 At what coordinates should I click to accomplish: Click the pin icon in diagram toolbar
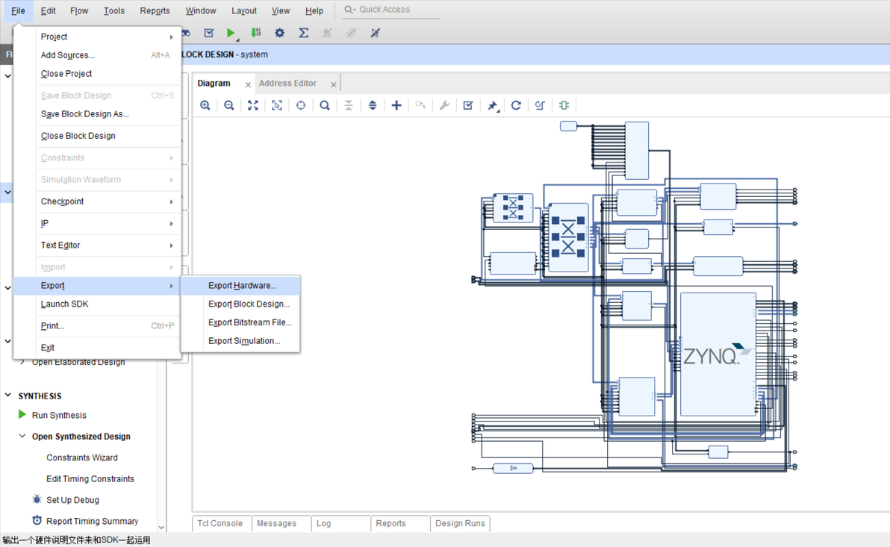click(491, 105)
